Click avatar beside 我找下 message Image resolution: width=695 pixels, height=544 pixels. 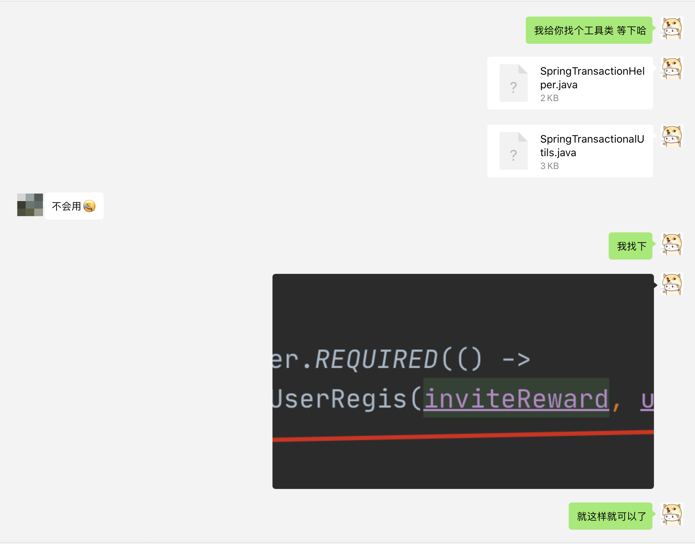coord(672,244)
